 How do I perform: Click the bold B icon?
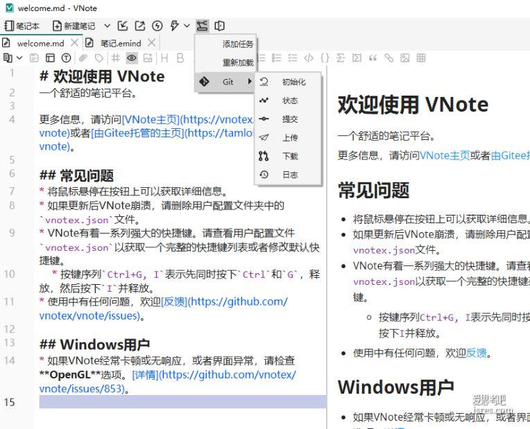[180, 58]
